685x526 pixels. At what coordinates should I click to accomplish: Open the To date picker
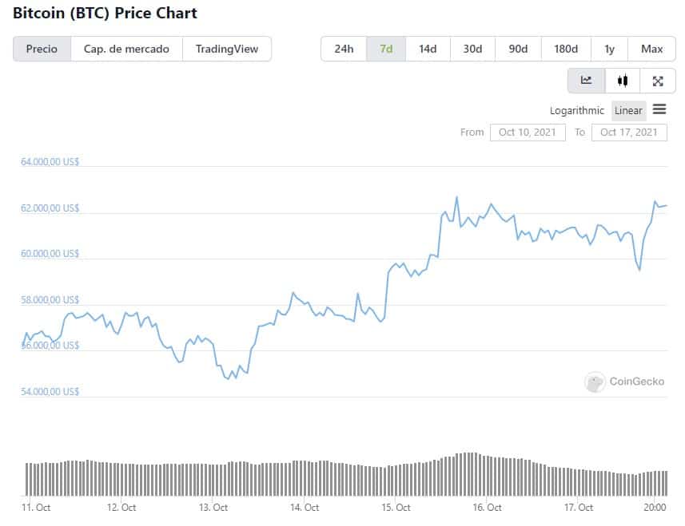pos(629,132)
